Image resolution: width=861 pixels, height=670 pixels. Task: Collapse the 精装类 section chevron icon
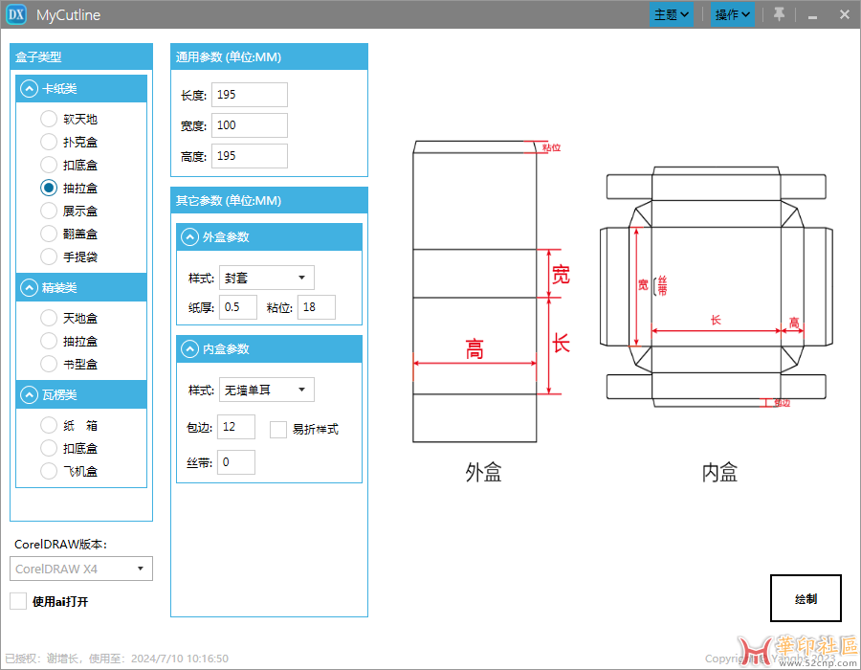tap(28, 287)
